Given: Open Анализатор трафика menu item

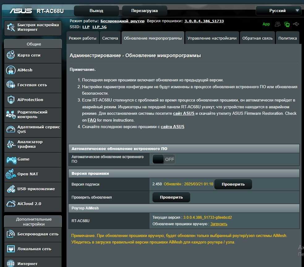Looking at the screenshot, I should coord(33,144).
